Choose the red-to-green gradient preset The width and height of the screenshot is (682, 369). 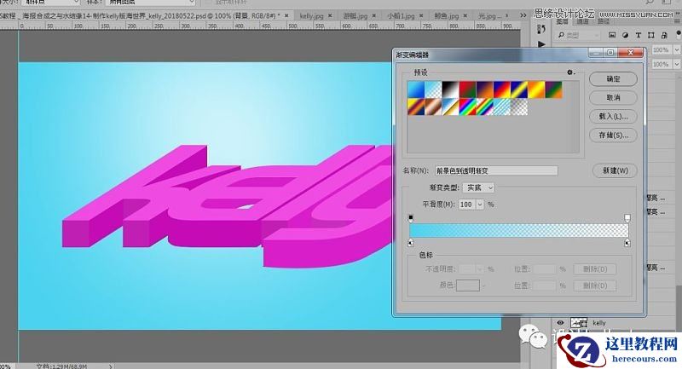(x=467, y=89)
